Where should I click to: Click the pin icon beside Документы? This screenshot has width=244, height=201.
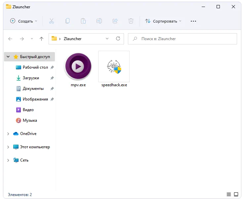pyautogui.click(x=52, y=89)
